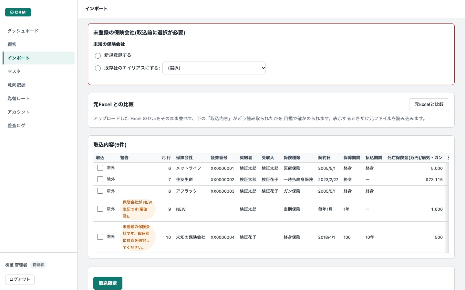
Task: Click the 警告 column header
Action: [x=124, y=158]
